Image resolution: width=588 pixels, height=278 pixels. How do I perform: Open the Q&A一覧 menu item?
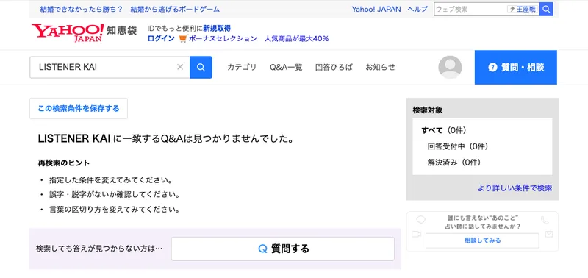286,67
